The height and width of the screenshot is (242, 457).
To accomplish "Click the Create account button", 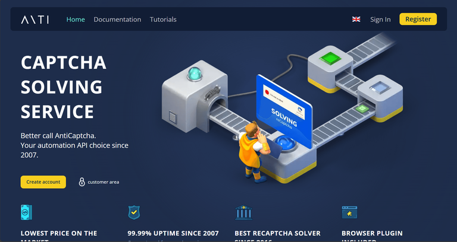I will pyautogui.click(x=43, y=182).
